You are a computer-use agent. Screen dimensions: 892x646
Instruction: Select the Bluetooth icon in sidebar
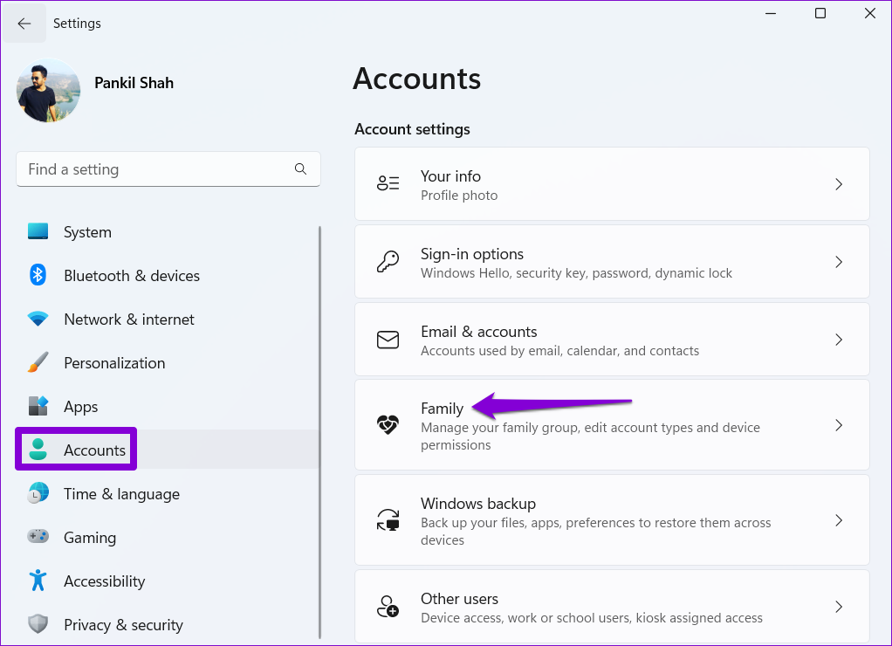[x=38, y=276]
